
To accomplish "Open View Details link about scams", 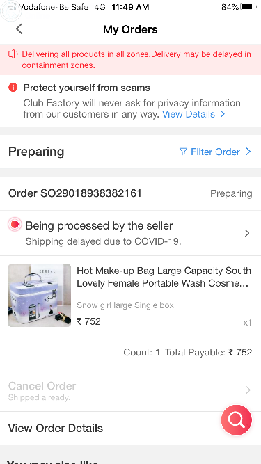I will 193,114.
